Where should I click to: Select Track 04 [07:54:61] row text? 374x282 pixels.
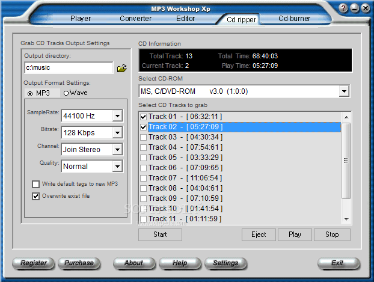point(185,148)
